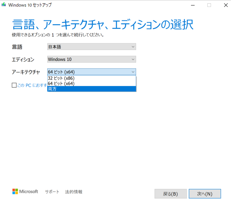Toggle the この PC におすすめ checkbox
Image resolution: width=231 pixels, height=201 pixels.
coord(14,85)
